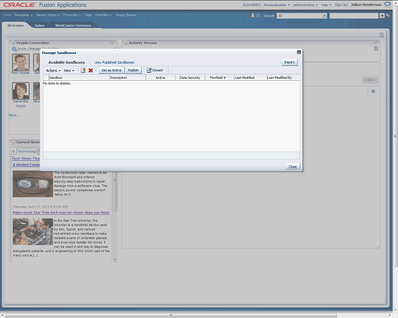Click the More... link in People Connection
The height and width of the screenshot is (318, 398).
[x=14, y=116]
